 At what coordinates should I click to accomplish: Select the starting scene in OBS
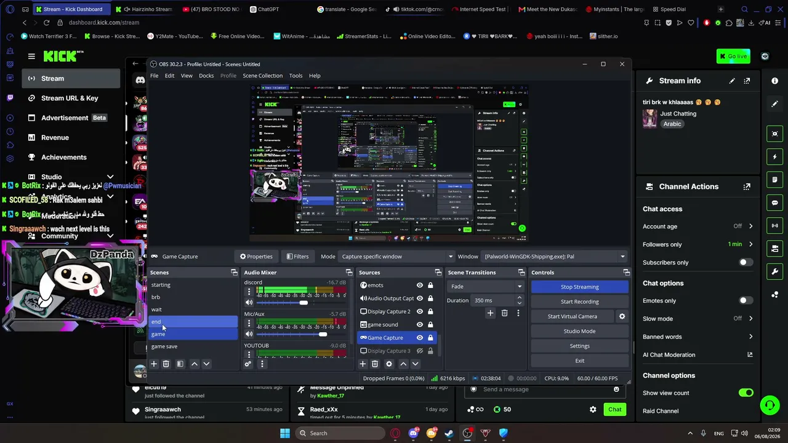193,285
